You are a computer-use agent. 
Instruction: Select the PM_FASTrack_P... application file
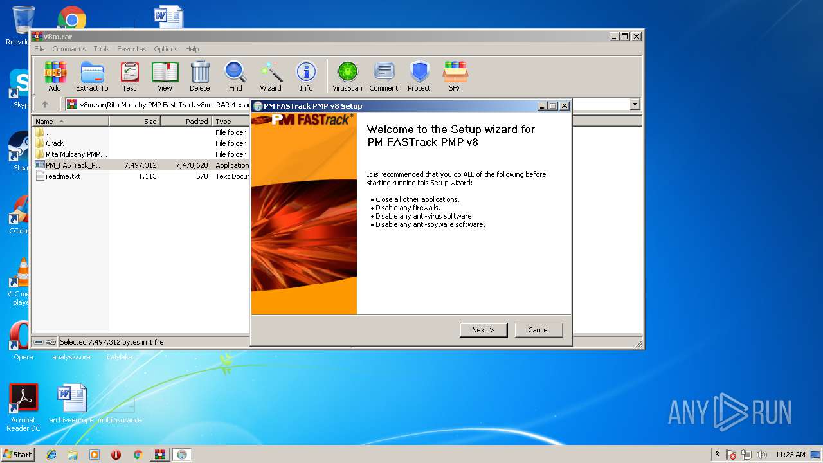click(x=141, y=165)
